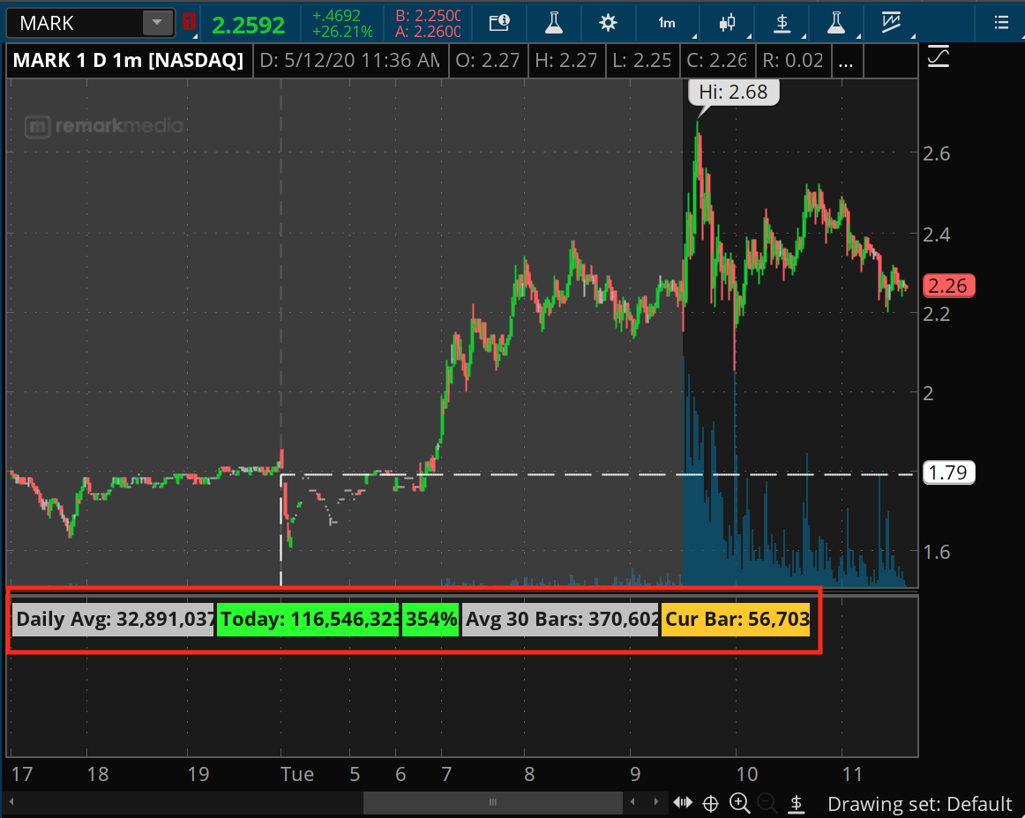1025x818 pixels.
Task: Open the studies flask menu
Action: coord(835,23)
